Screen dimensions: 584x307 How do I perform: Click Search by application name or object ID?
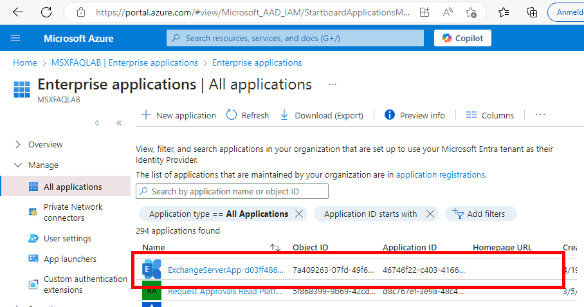232,192
